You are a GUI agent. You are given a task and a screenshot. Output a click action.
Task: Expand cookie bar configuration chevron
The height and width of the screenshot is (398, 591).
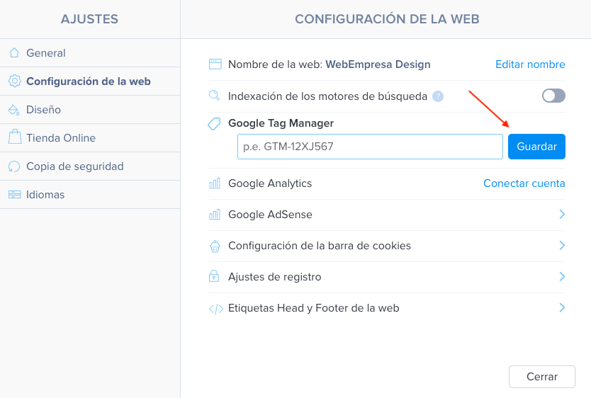(x=562, y=246)
